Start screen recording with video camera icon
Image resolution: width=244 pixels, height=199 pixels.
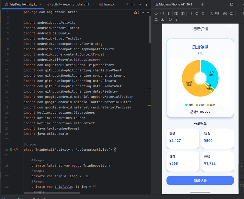tap(231, 14)
